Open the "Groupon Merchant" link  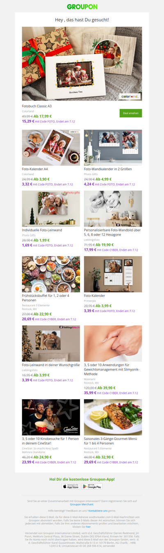[x=82, y=504]
